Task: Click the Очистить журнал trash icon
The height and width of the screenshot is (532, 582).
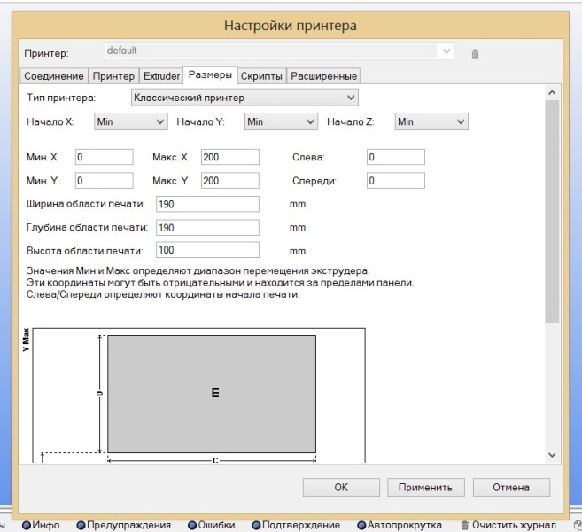Action: coord(464,525)
